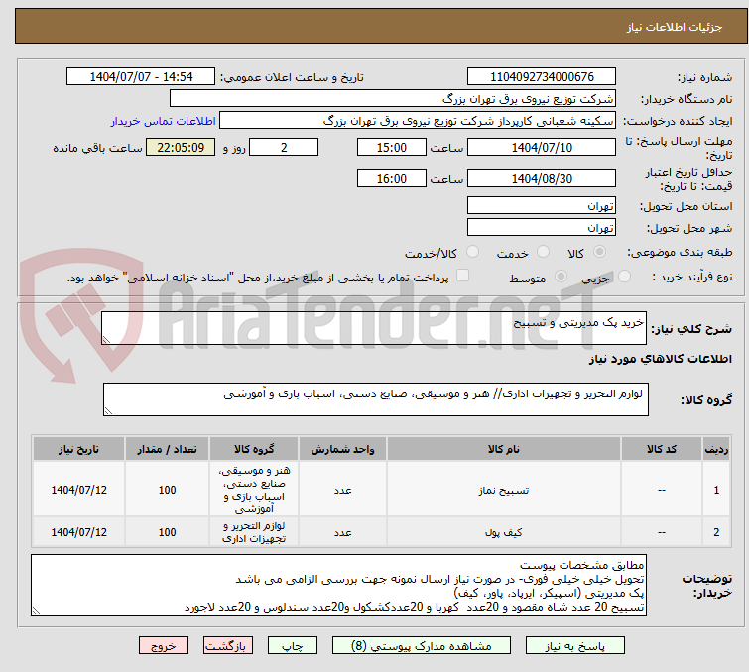Click the need number field 1104092734000676
The image size is (749, 672).
coord(542,77)
